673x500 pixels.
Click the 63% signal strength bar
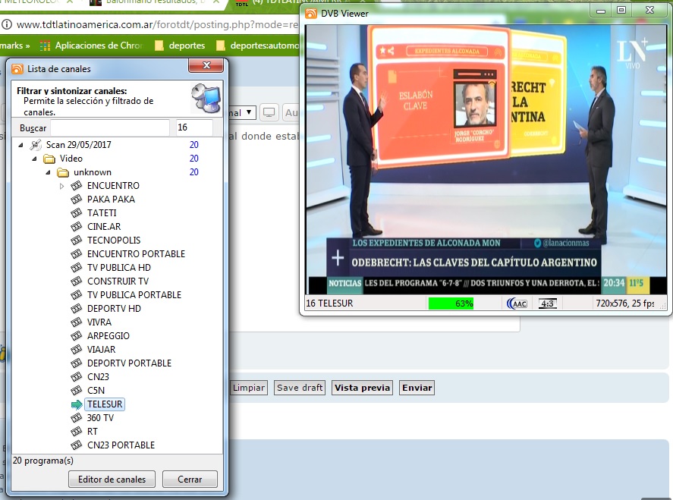pos(451,303)
